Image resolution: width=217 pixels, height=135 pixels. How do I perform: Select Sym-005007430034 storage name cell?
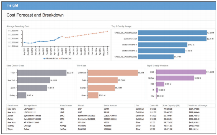[x=32, y=119]
